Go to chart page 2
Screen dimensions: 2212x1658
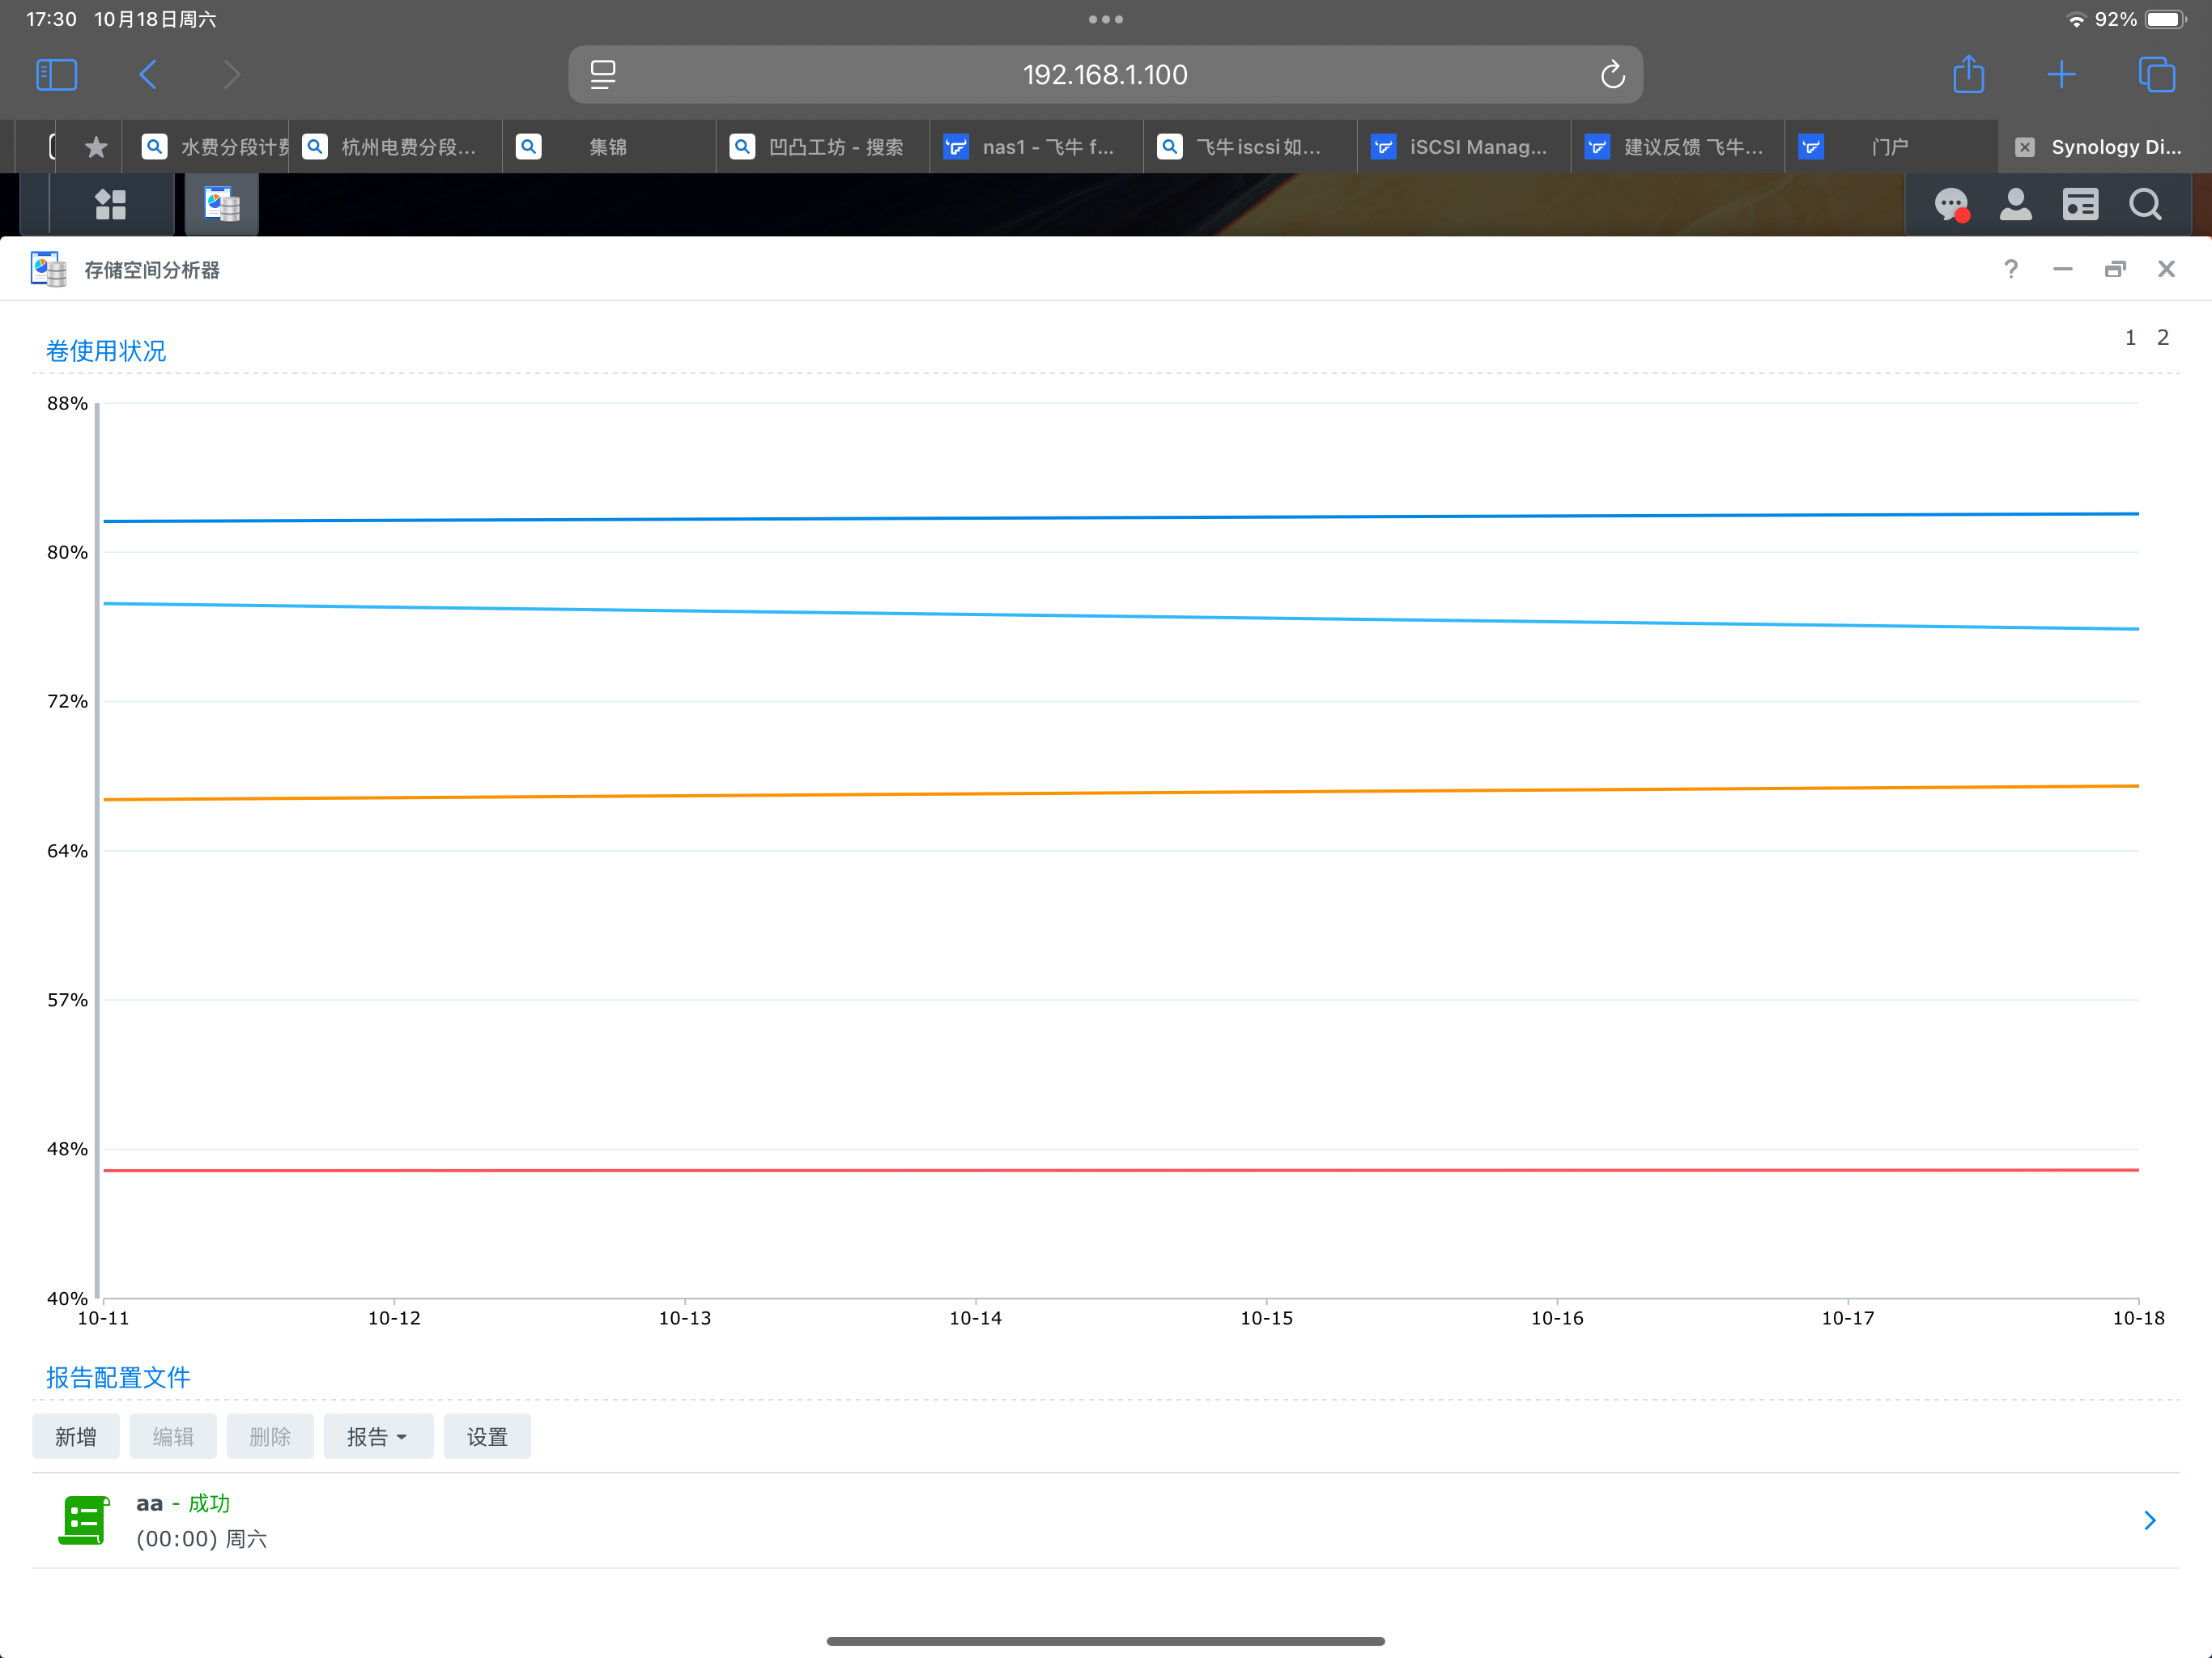(x=2163, y=338)
